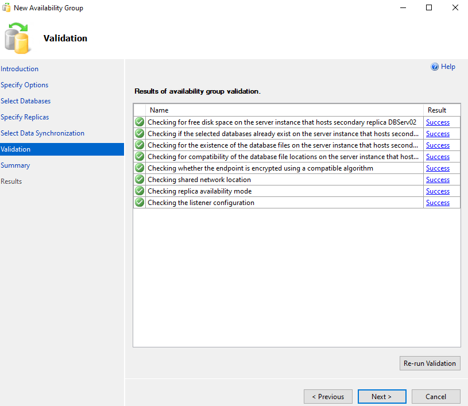Select the Summary step in sidebar
This screenshot has width=468, height=406.
(x=15, y=165)
